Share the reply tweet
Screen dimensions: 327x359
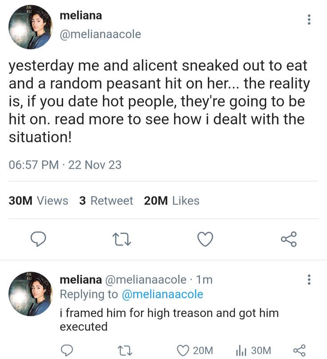click(x=299, y=350)
